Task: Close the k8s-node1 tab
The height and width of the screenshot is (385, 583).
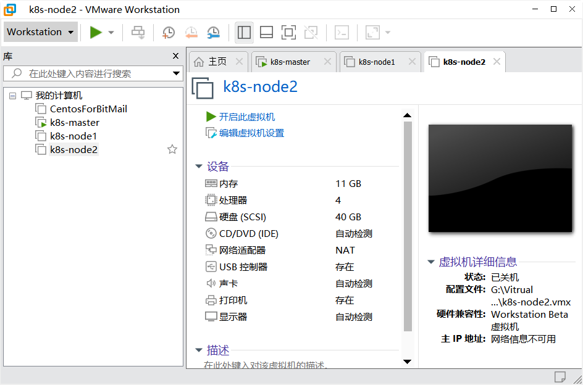Action: pos(412,62)
